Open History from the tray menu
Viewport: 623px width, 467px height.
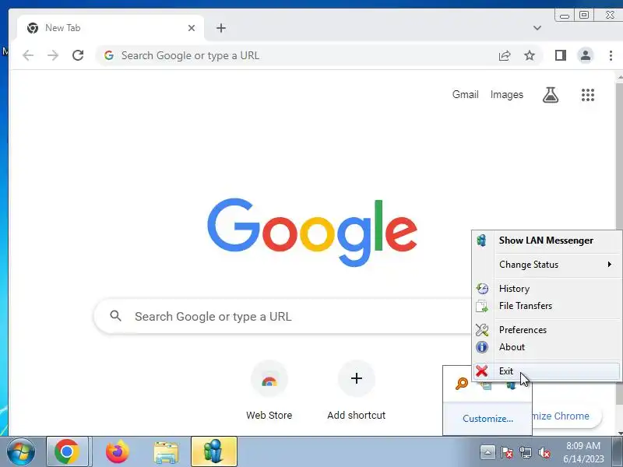point(547,289)
